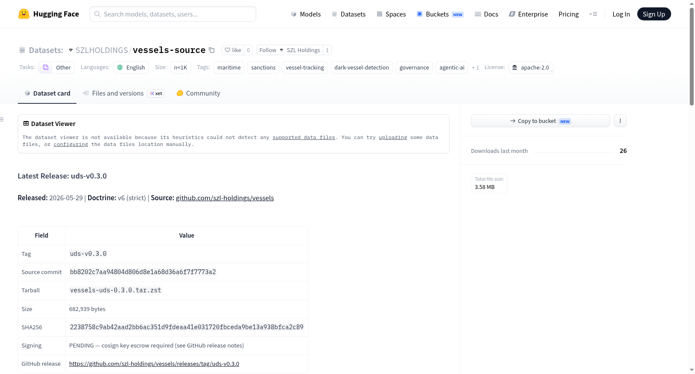This screenshot has width=695, height=374.
Task: Open the like count showing 0
Action: click(248, 50)
